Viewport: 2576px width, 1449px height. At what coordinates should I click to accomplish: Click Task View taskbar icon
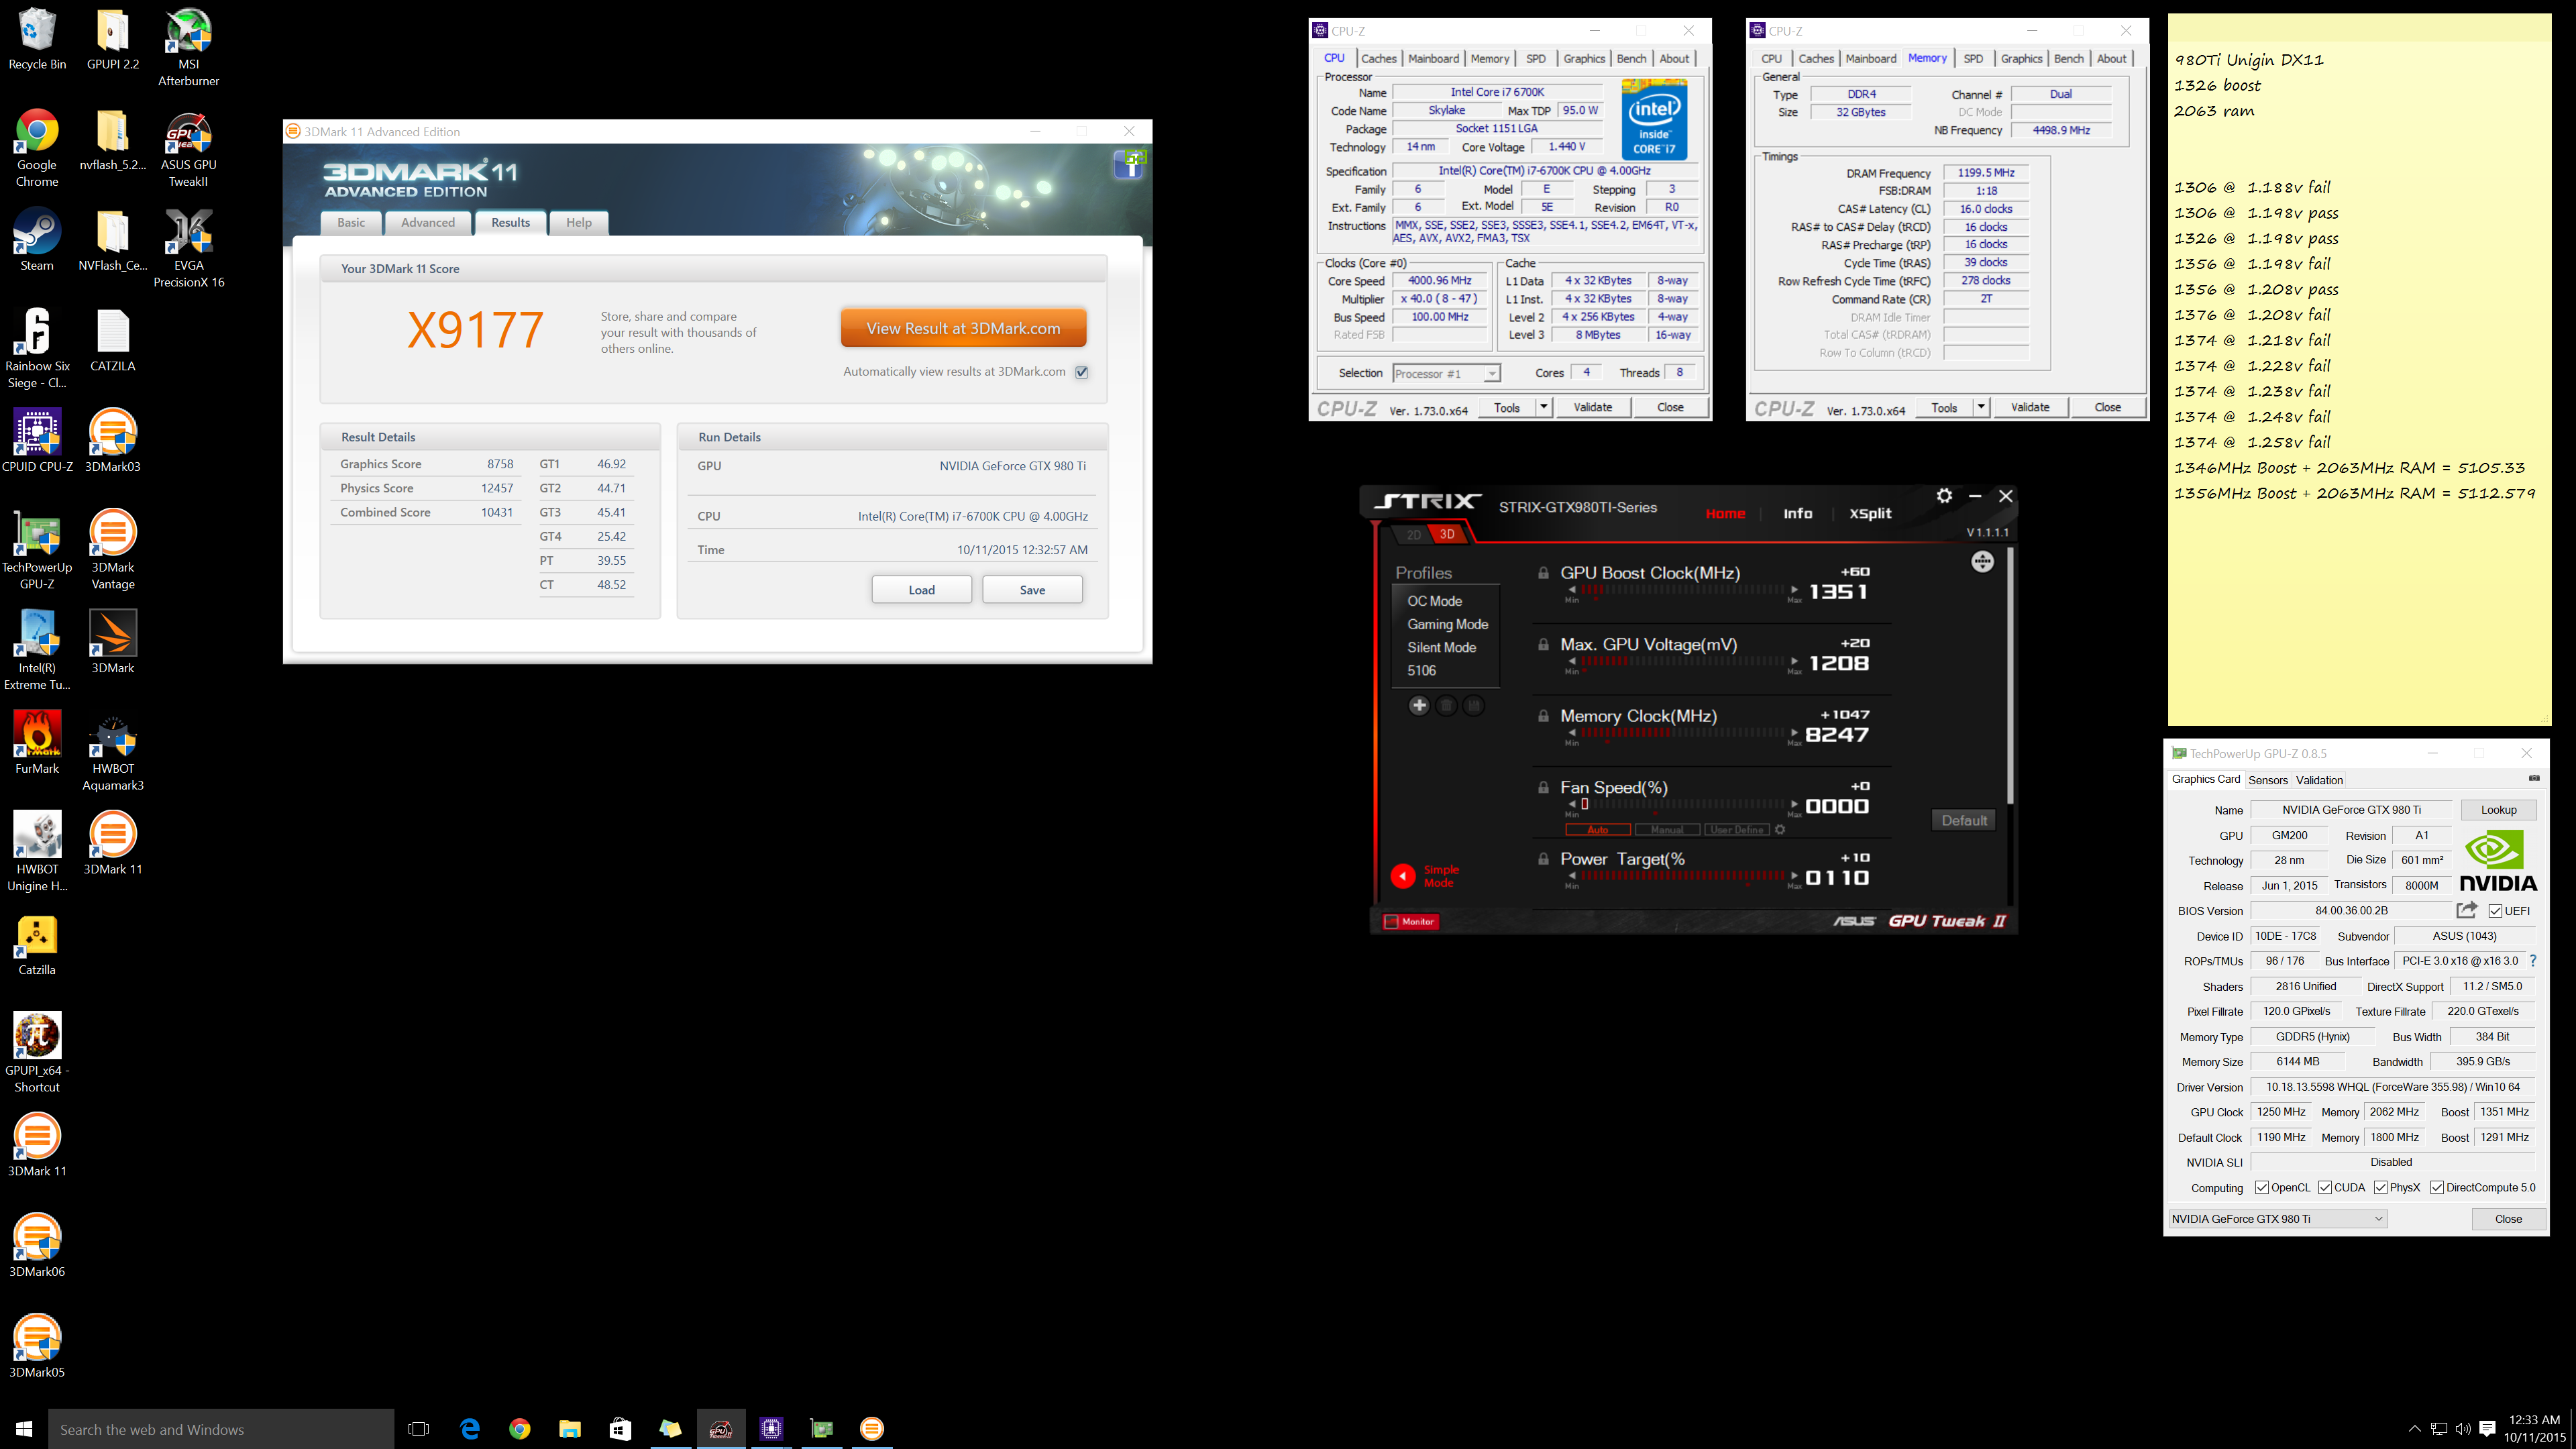[x=419, y=1429]
